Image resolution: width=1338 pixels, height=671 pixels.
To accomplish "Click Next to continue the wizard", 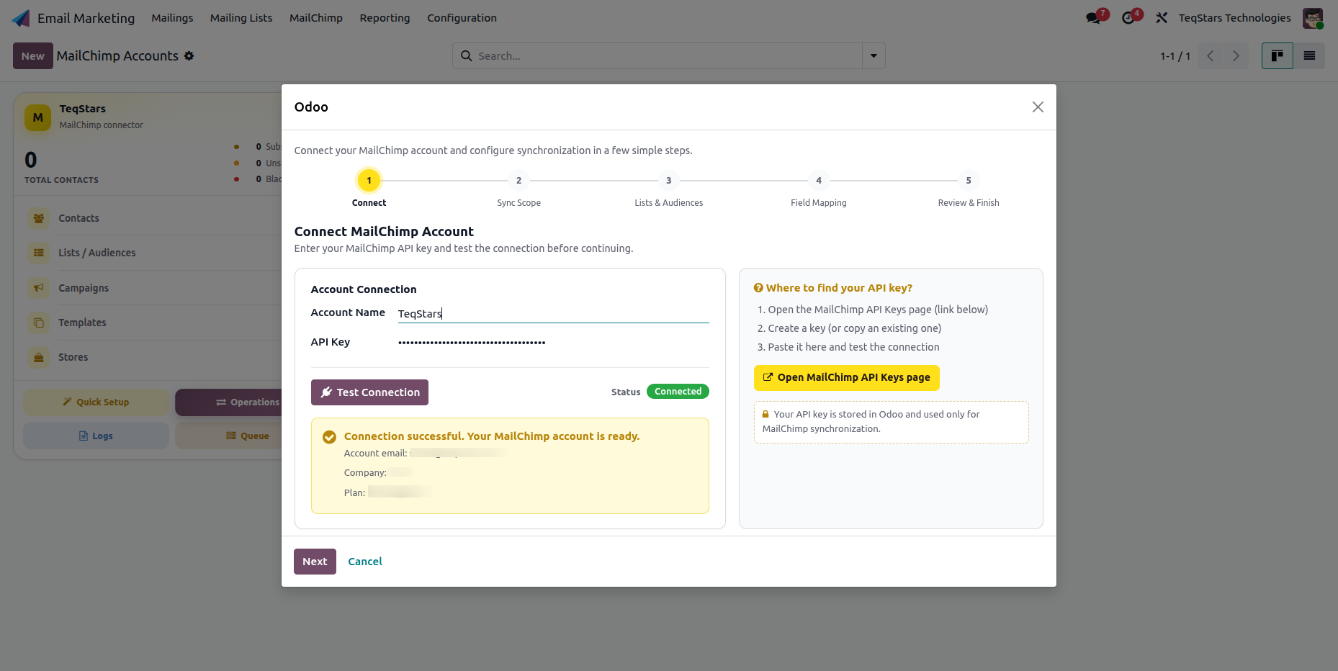I will pos(315,562).
